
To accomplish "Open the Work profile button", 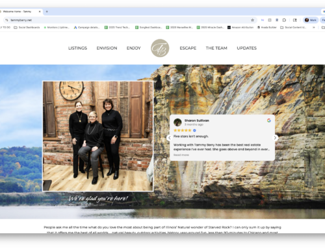I will [x=311, y=20].
